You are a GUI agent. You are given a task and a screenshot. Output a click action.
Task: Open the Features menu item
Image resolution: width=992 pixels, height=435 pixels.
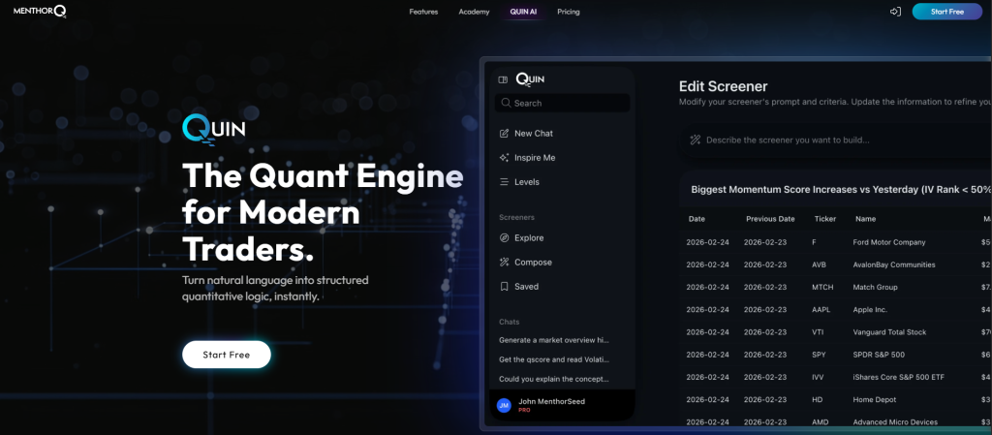pyautogui.click(x=423, y=12)
